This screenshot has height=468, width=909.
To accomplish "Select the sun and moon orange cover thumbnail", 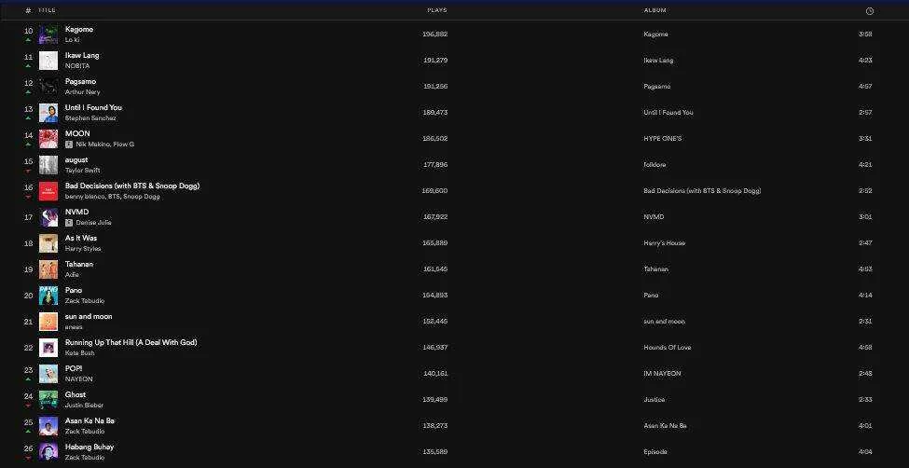I will click(48, 322).
